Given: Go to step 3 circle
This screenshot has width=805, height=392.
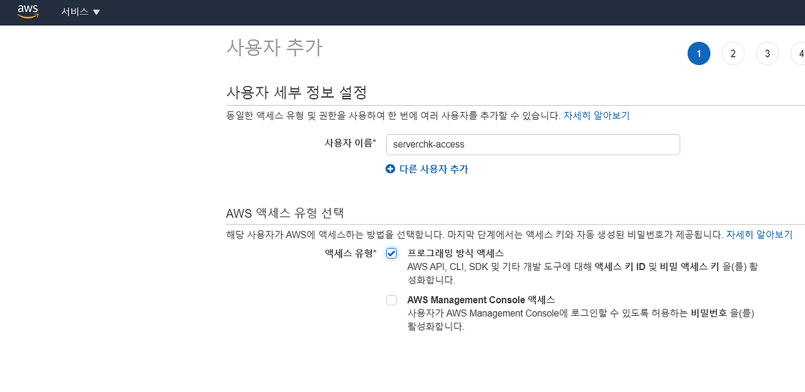Looking at the screenshot, I should pos(767,53).
